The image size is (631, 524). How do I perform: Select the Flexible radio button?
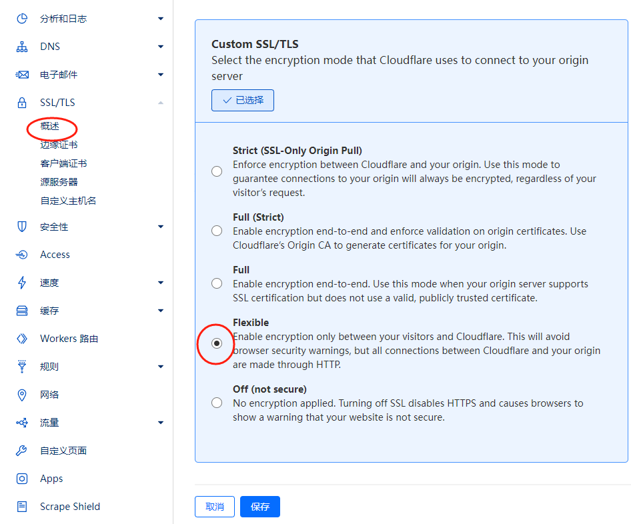[217, 343]
